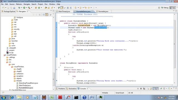Click the Navigator vertical scrollbar thumb
Screen dimensions: 178x100
(x=53, y=79)
